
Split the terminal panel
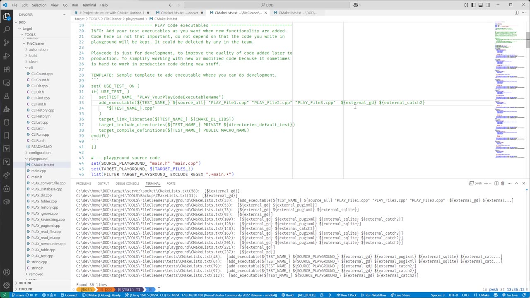point(496,183)
